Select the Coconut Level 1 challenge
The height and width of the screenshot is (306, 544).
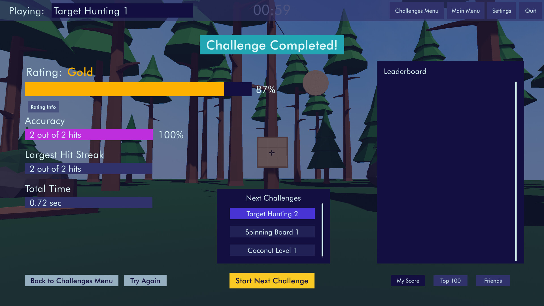coord(272,250)
